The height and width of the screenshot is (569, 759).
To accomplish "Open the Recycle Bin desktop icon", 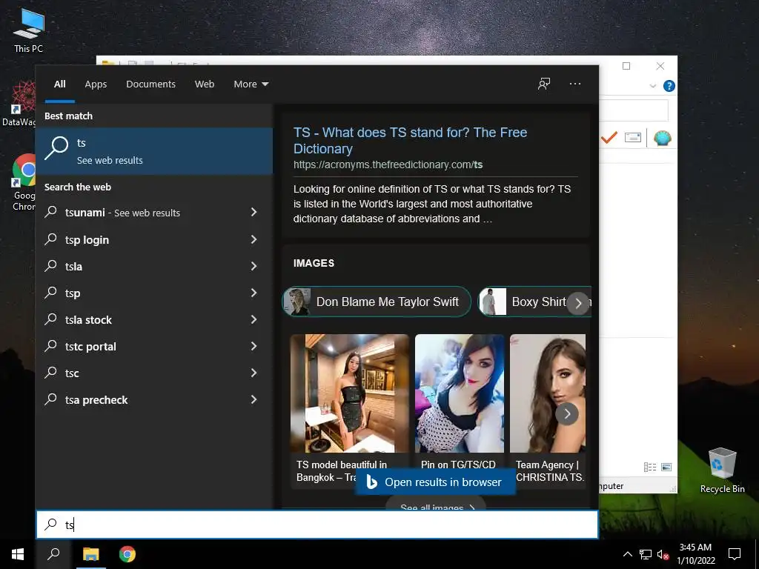I will (x=722, y=470).
